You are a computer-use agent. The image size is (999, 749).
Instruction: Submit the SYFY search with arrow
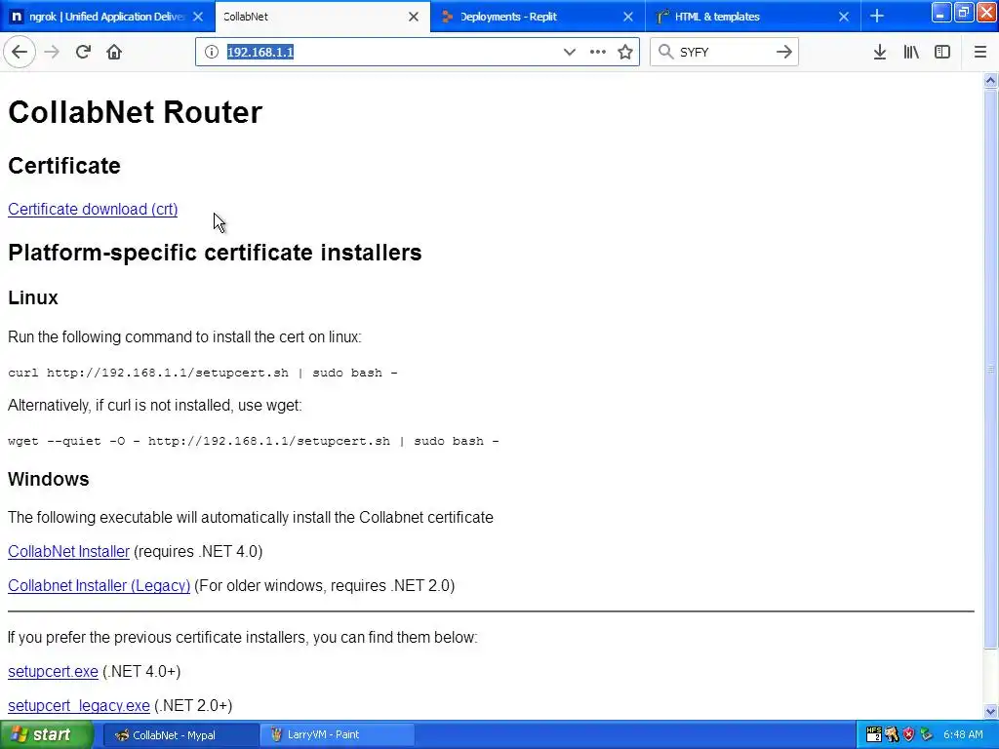(783, 53)
